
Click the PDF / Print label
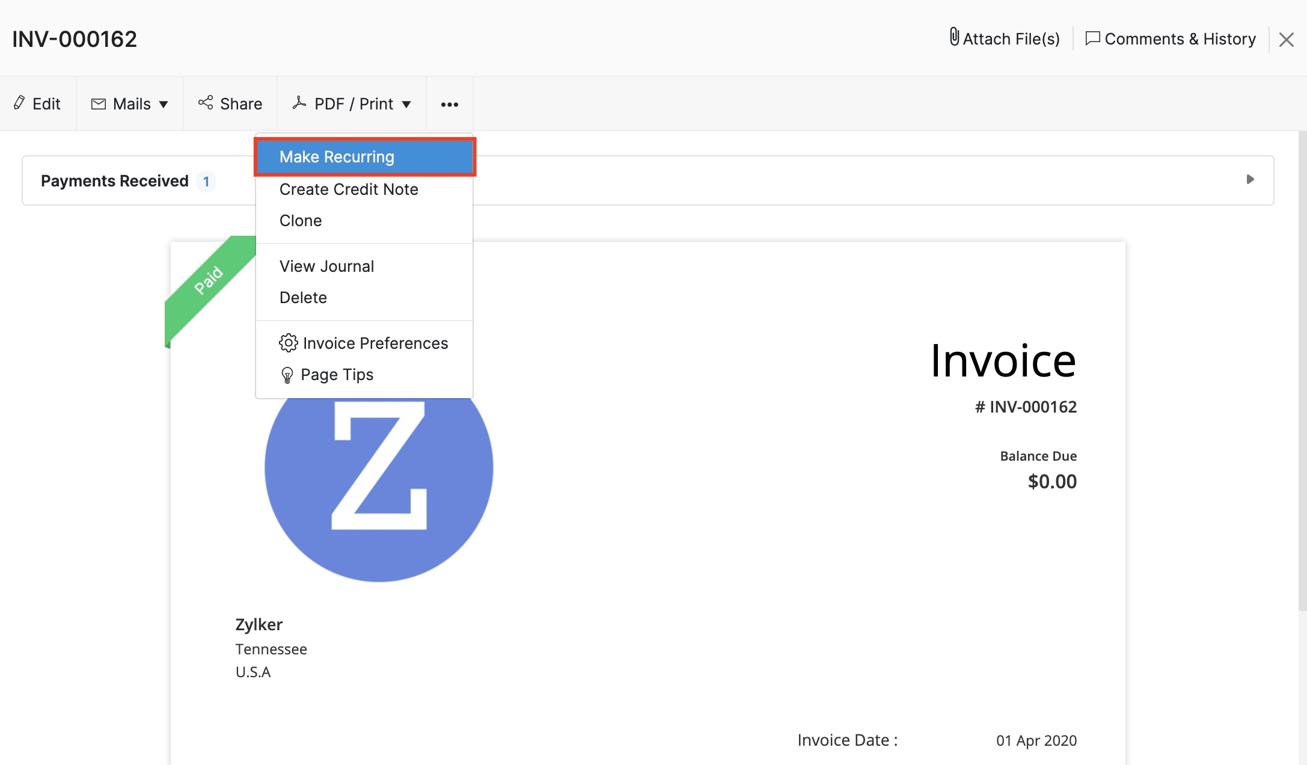pos(354,104)
